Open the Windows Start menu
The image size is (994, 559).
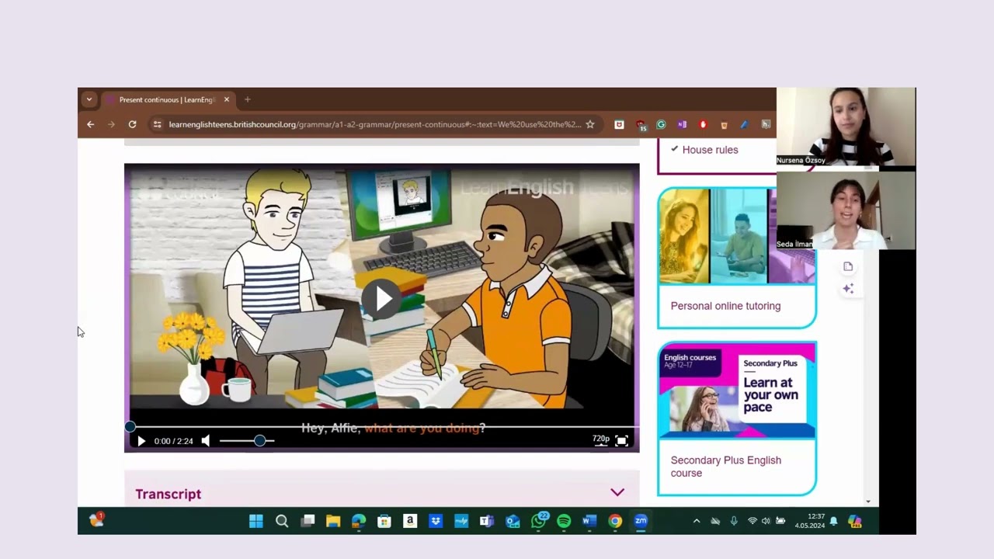point(255,521)
